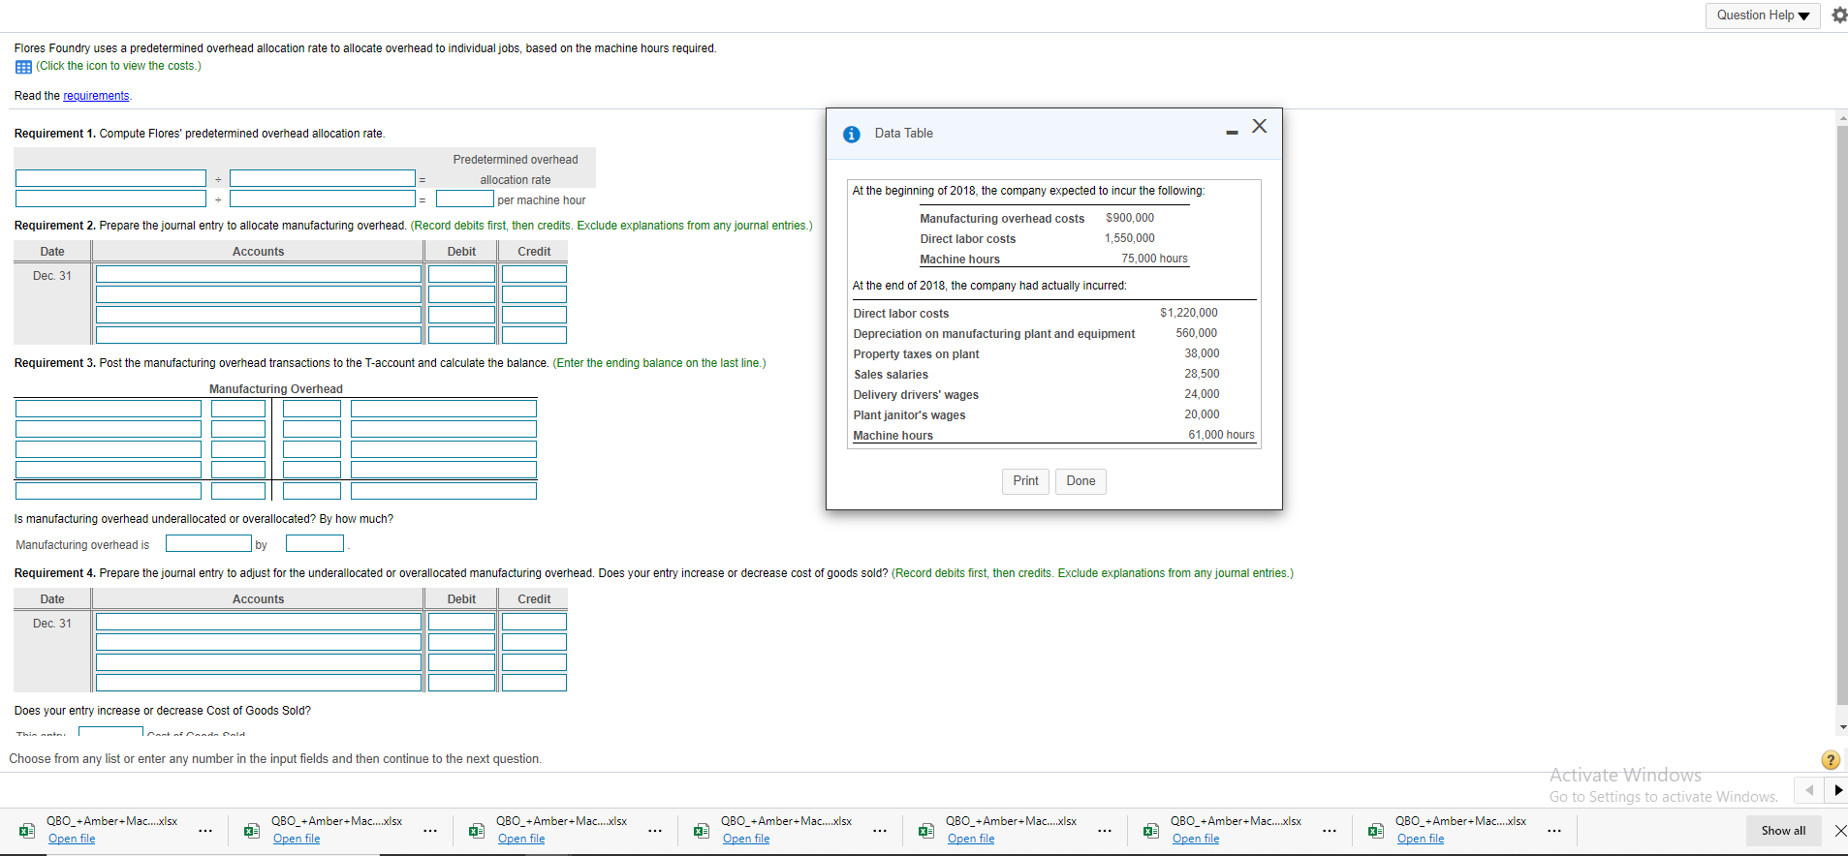Click the first left-side T-account description field

pyautogui.click(x=109, y=409)
